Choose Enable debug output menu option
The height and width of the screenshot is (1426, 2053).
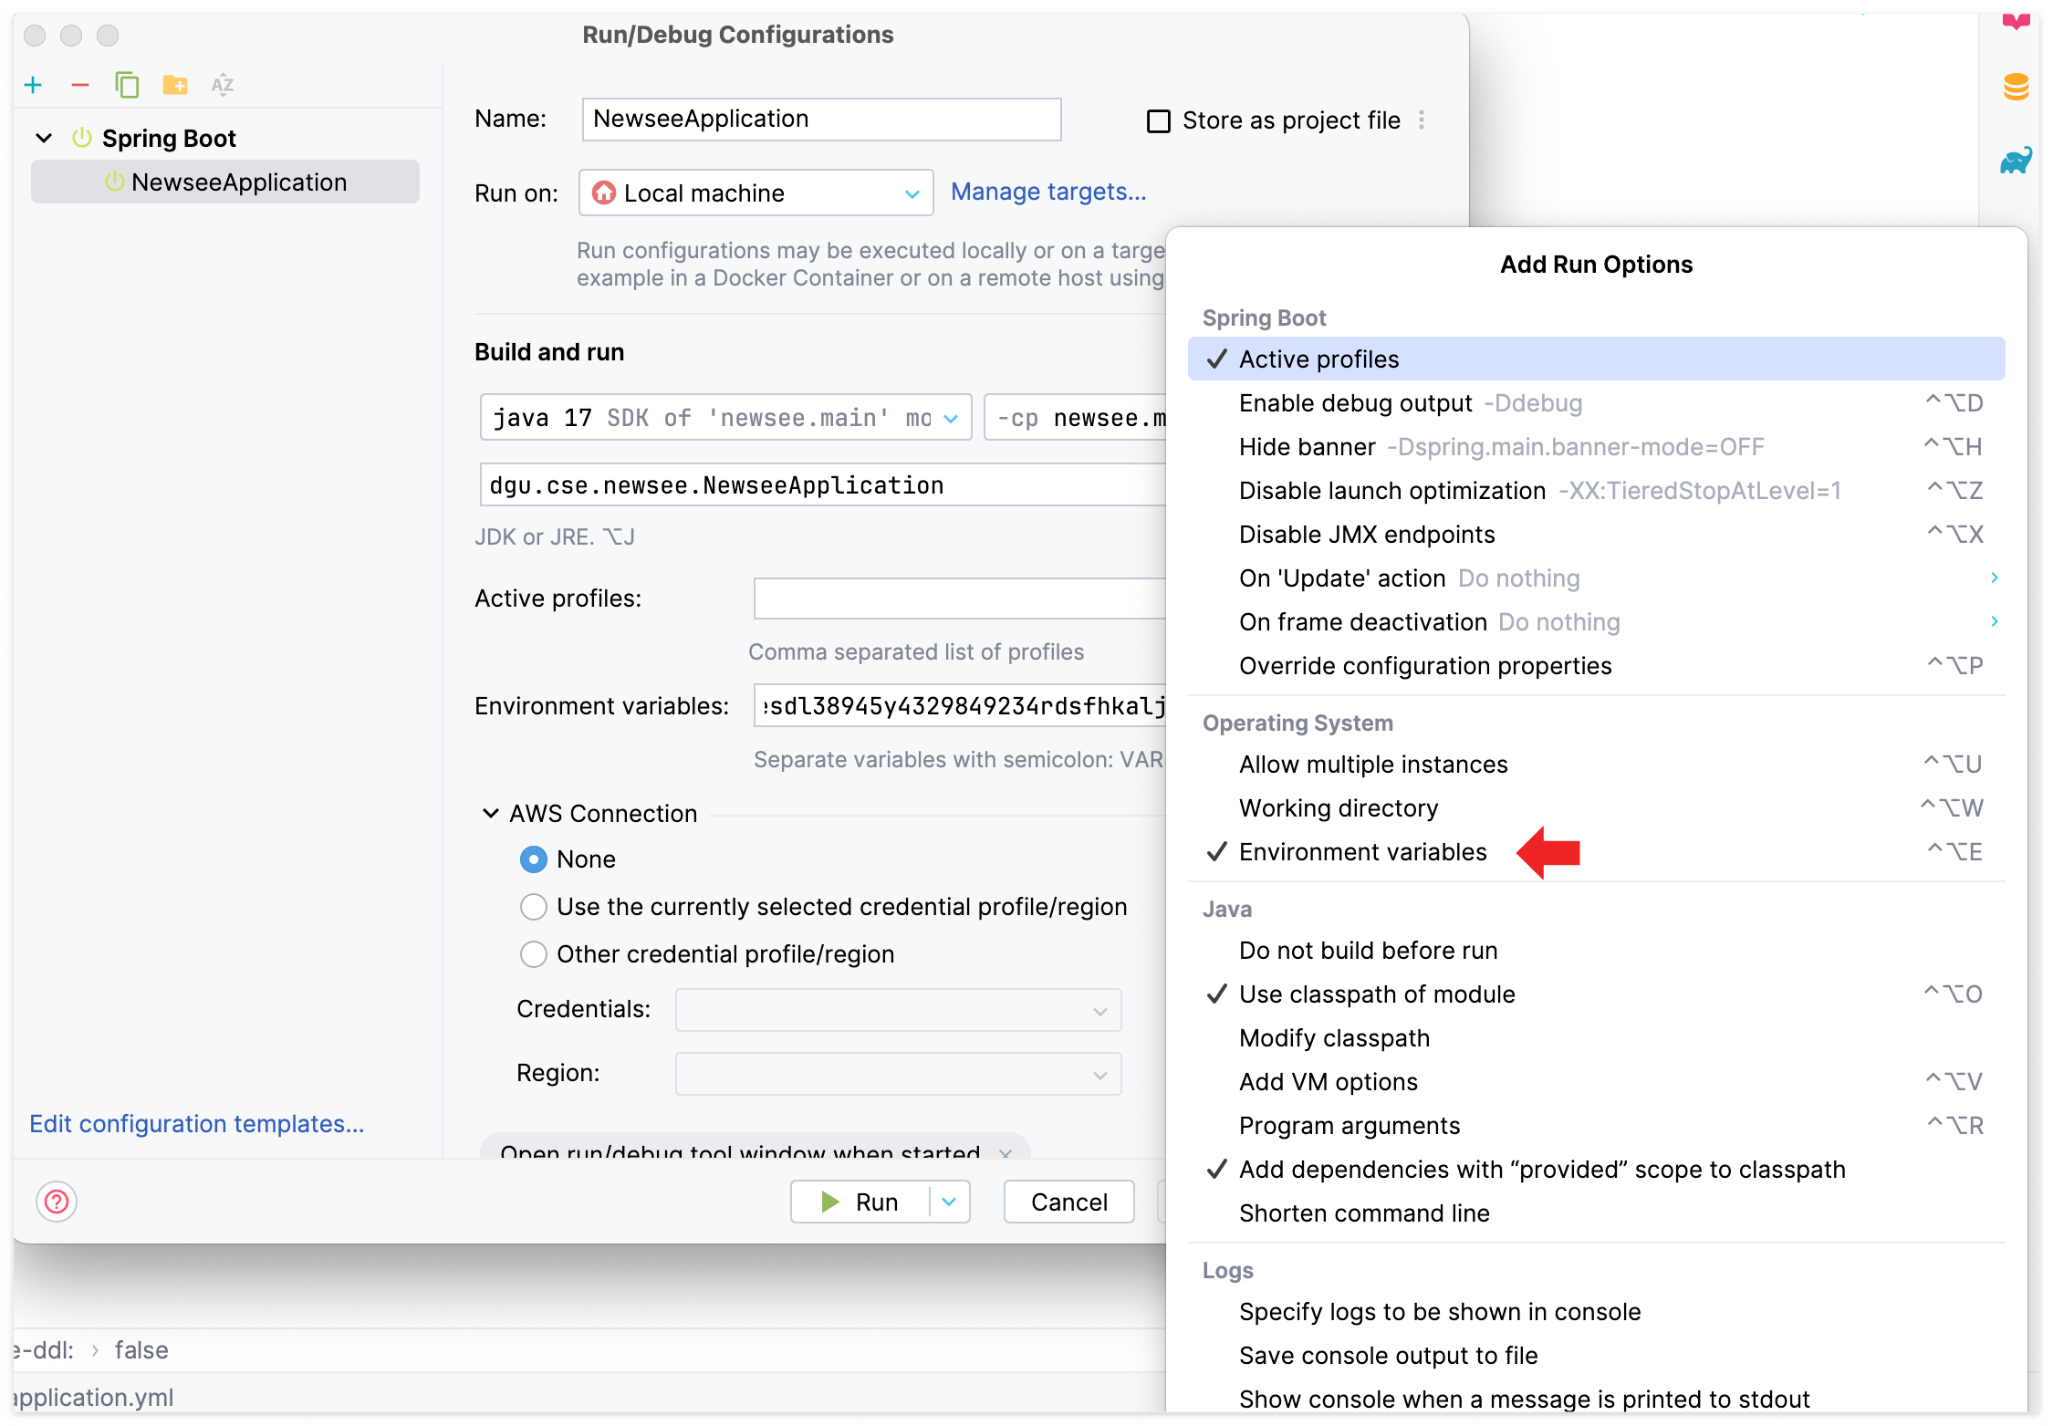[x=1355, y=403]
